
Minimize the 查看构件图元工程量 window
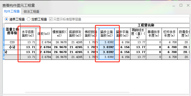(174, 5)
